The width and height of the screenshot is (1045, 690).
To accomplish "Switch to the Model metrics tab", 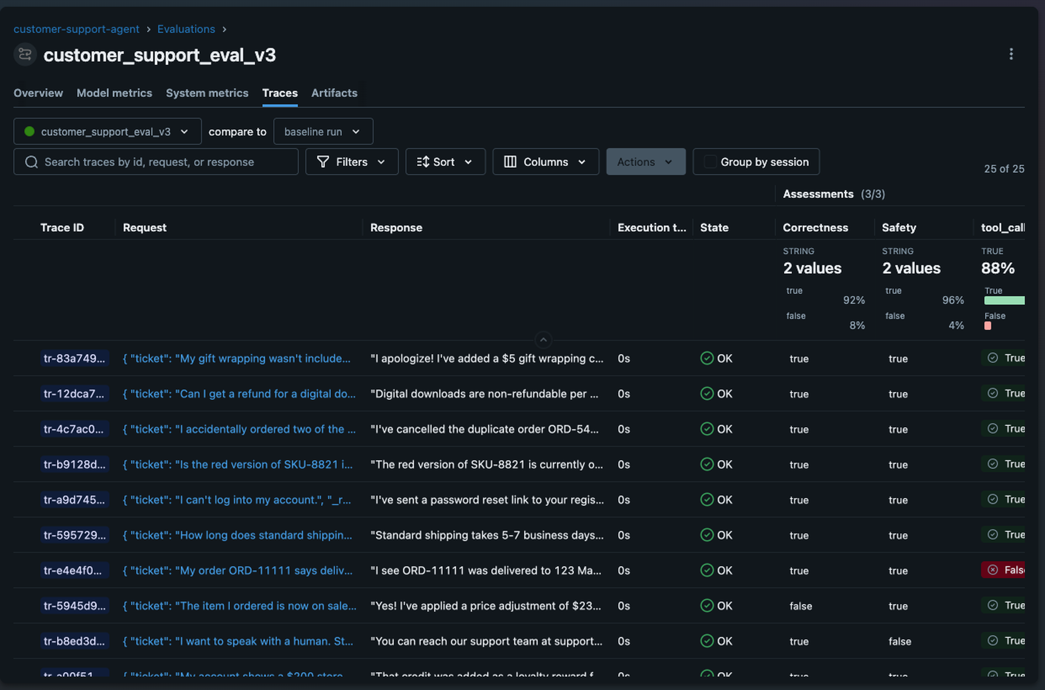I will point(114,93).
